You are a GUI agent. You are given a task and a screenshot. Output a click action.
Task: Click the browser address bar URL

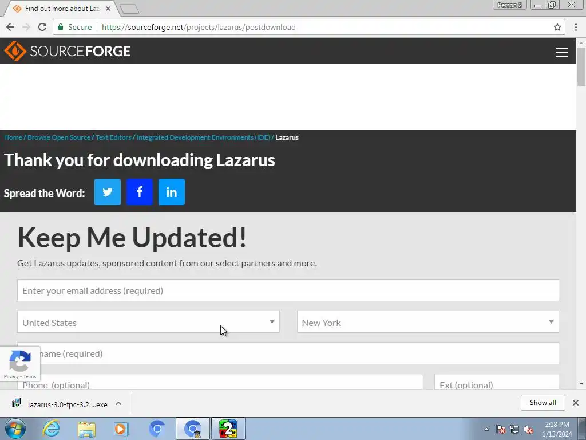pos(199,27)
